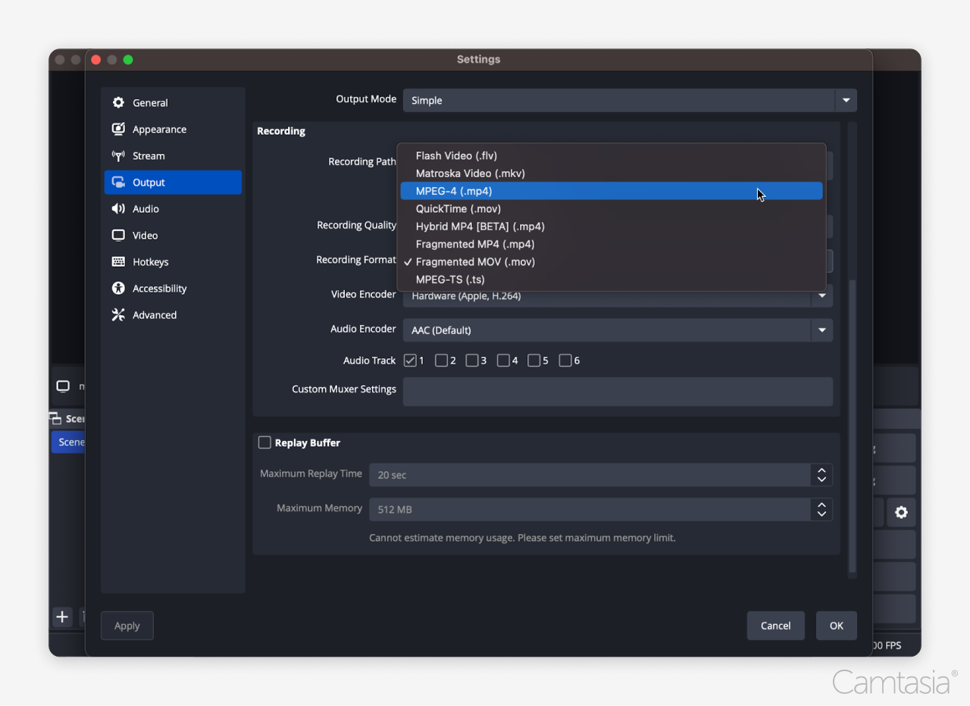Select the Appearance settings icon
This screenshot has width=970, height=706.
[x=119, y=129]
